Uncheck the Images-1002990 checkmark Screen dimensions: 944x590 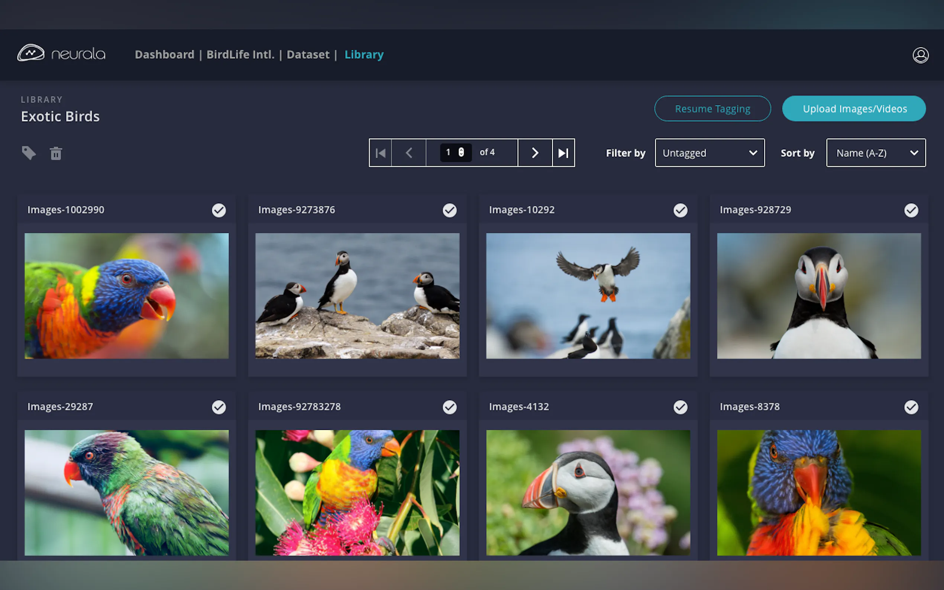pyautogui.click(x=219, y=210)
